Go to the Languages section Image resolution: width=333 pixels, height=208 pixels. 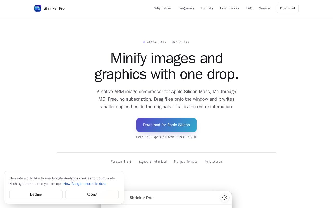[186, 8]
